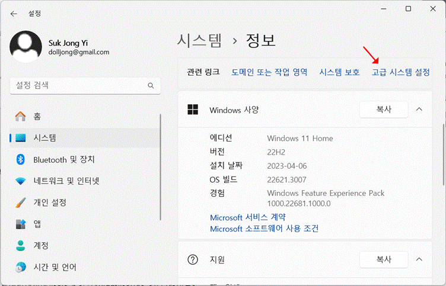Open Bluetooth 및 장치 settings
Viewport: 446px width, 286px height.
pos(85,160)
